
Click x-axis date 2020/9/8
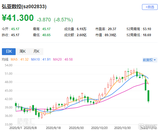tap(30, 128)
